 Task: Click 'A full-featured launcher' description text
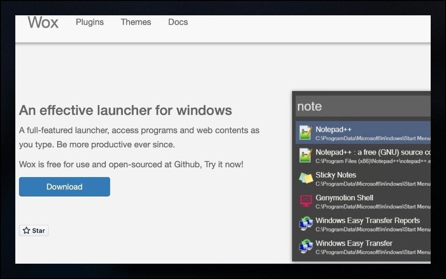pos(139,137)
